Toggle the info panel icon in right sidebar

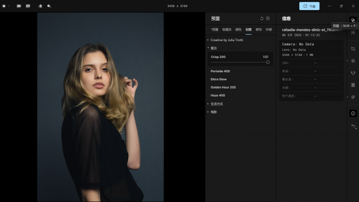[x=353, y=113]
